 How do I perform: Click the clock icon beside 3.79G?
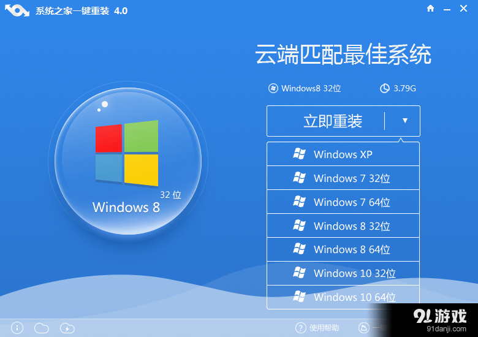tap(385, 88)
